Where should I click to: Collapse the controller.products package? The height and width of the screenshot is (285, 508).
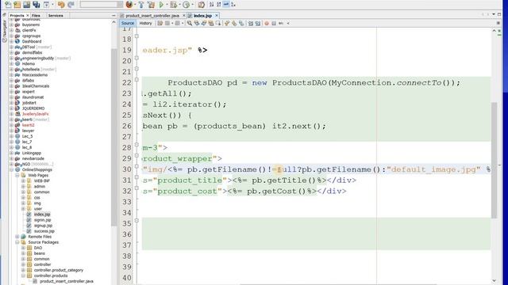pyautogui.click(x=23, y=275)
